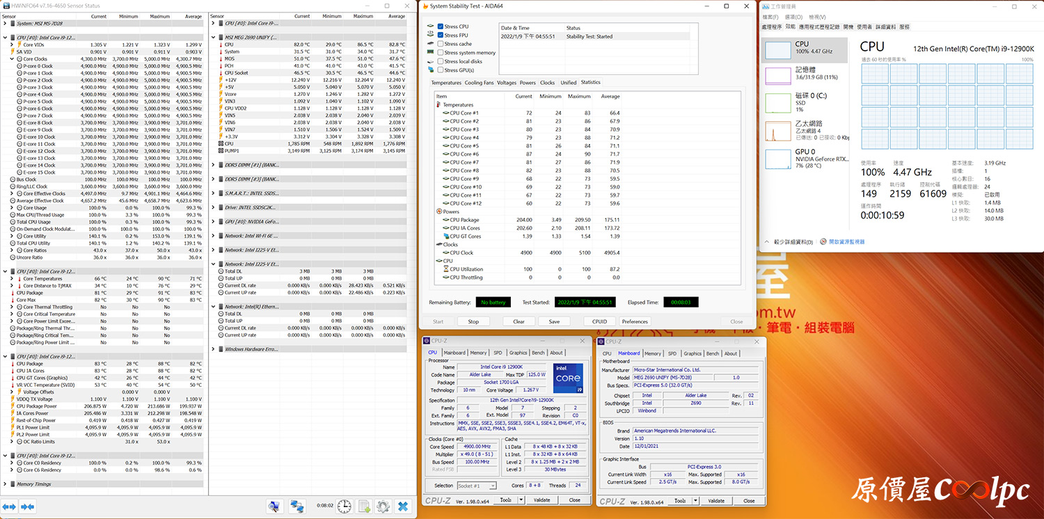Open 處理程序 tab in Task Manager
This screenshot has height=519, width=1044.
coord(772,26)
